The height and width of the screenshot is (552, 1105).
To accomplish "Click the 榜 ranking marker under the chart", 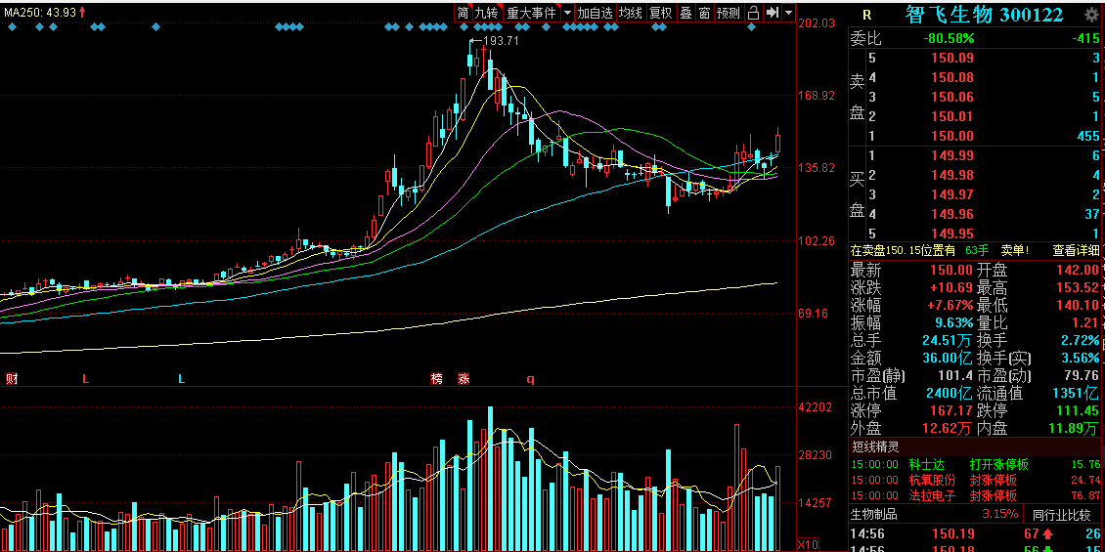I will point(437,379).
